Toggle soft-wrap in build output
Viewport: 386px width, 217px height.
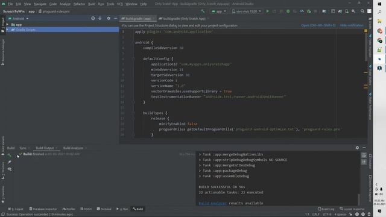coord(364,156)
